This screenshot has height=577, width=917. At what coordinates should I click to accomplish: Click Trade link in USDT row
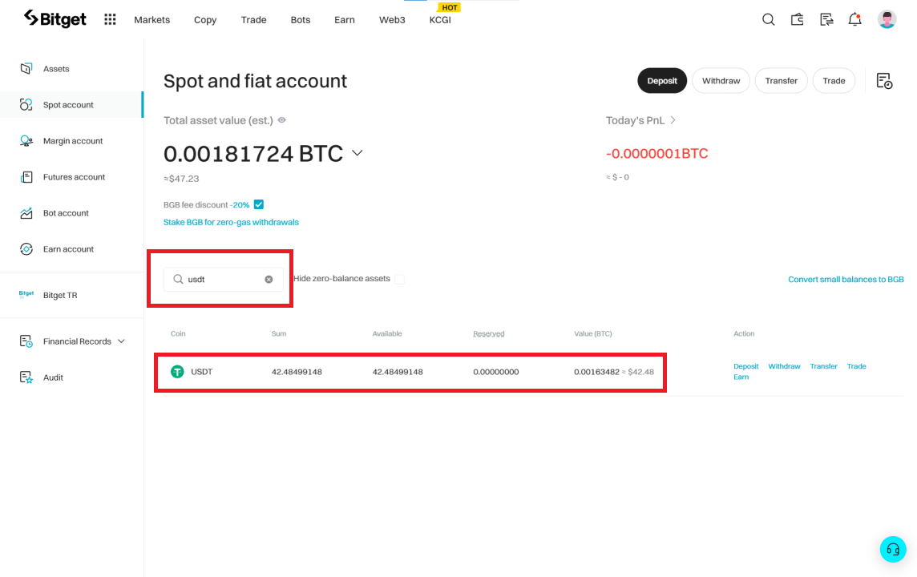pos(856,366)
